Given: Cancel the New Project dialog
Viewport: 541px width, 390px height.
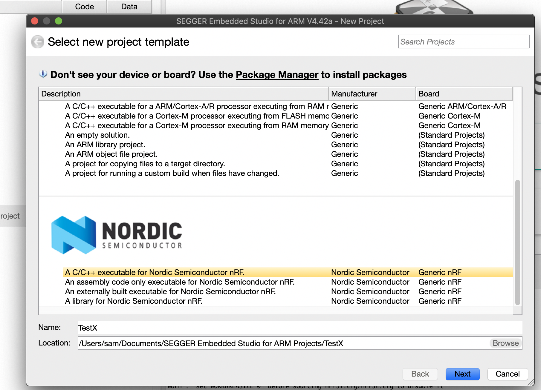Looking at the screenshot, I should (507, 374).
